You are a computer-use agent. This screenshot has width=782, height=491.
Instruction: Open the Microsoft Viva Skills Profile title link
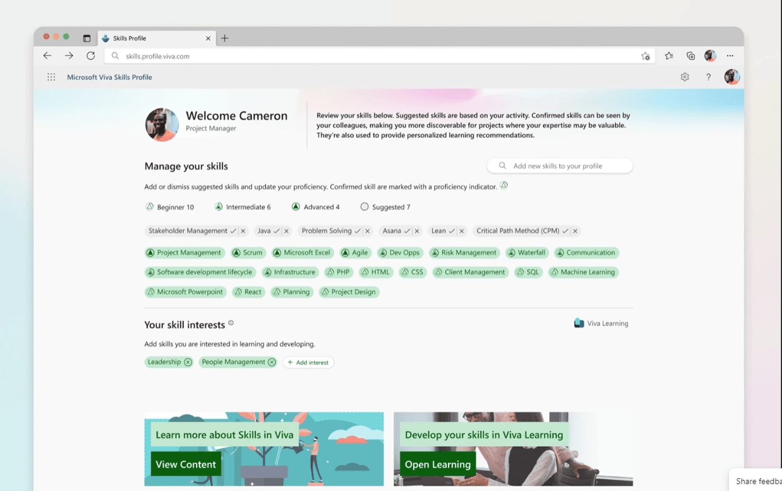point(109,78)
